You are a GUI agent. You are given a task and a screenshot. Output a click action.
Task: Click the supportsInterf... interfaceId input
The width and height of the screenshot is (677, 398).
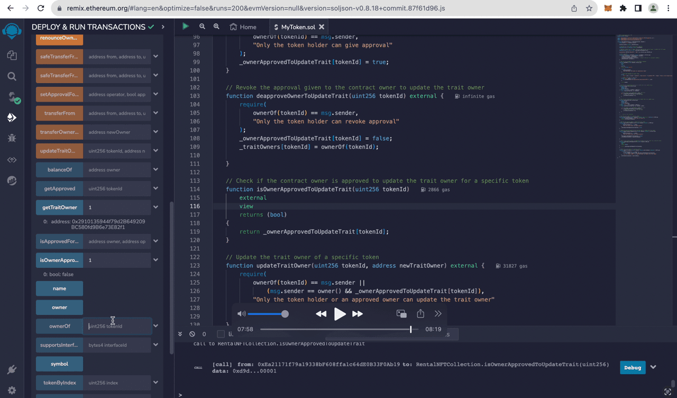(x=117, y=345)
